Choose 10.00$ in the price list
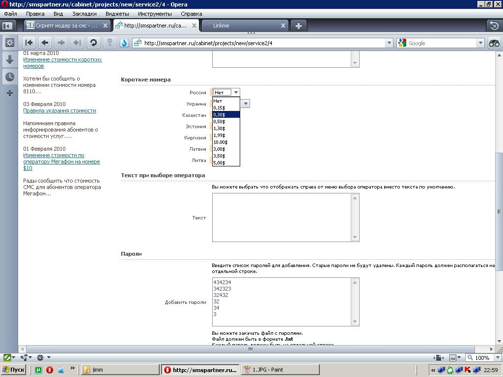 [226, 142]
